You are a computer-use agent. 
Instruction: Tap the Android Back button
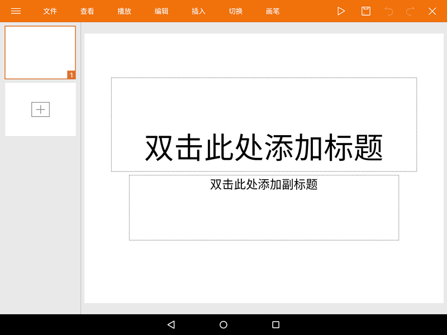tap(170, 324)
